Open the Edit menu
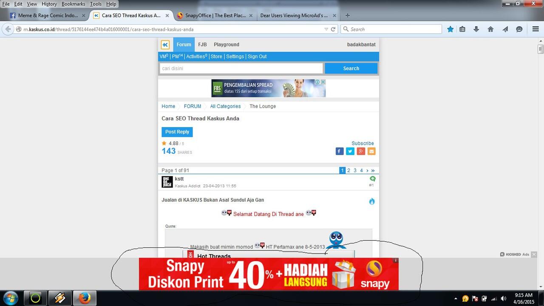Viewport: 544px width, 306px height. click(x=18, y=4)
